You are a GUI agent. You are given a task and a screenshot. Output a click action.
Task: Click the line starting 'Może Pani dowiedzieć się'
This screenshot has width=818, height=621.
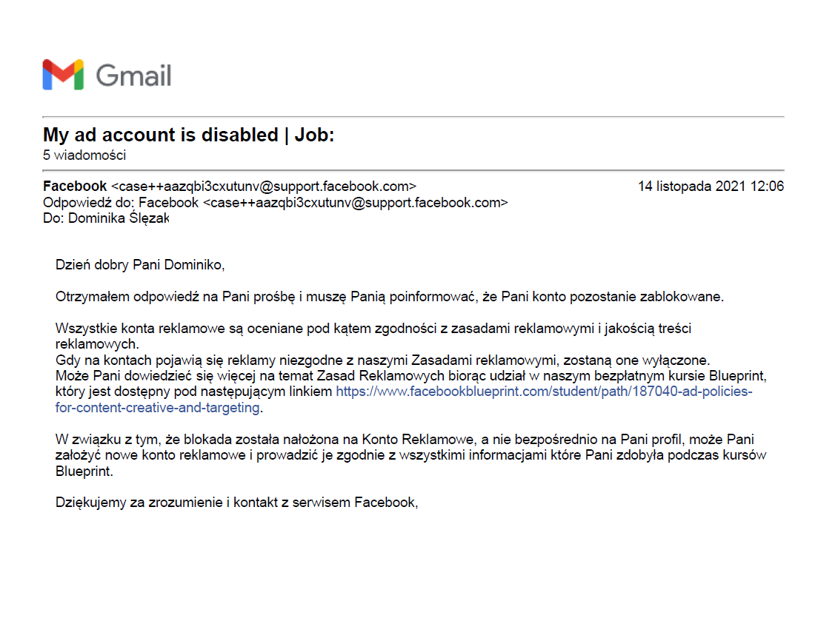tap(411, 376)
